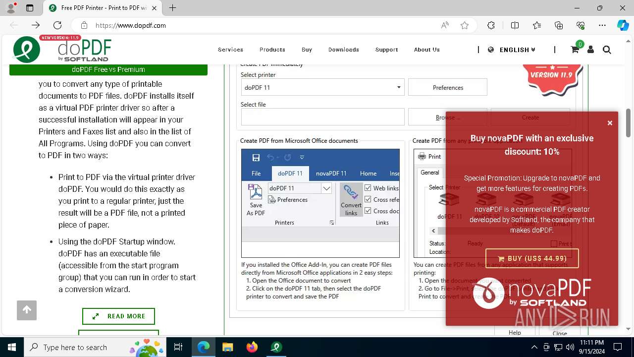Image resolution: width=634 pixels, height=357 pixels.
Task: Click the browser back arrow
Action: click(x=14, y=25)
